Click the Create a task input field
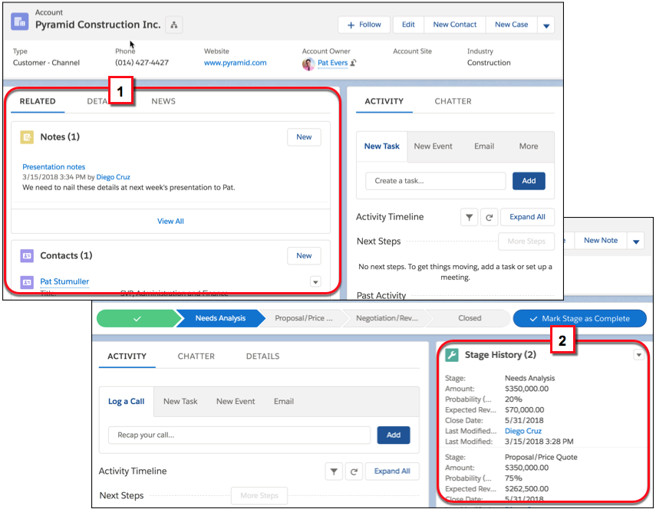656x519 pixels. click(436, 181)
